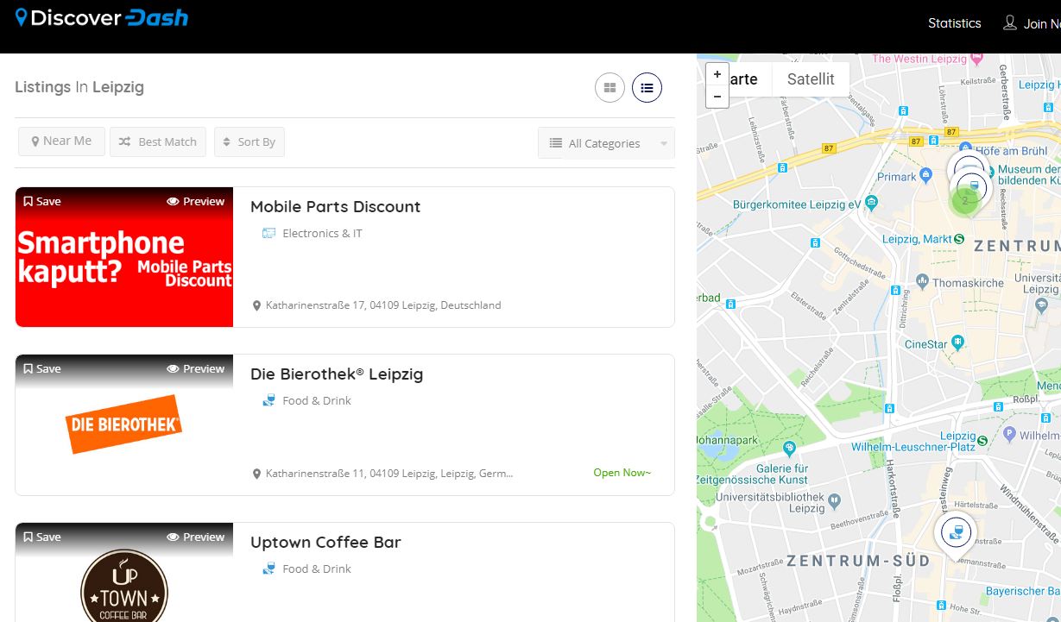The width and height of the screenshot is (1061, 622).
Task: Click Food & Drink under Uptown Coffee Bar
Action: (x=317, y=569)
